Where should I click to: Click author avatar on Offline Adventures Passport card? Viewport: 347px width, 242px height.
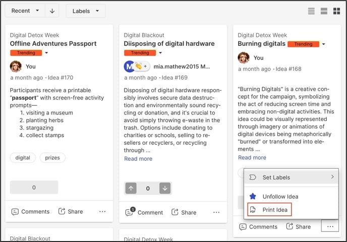tap(16, 67)
